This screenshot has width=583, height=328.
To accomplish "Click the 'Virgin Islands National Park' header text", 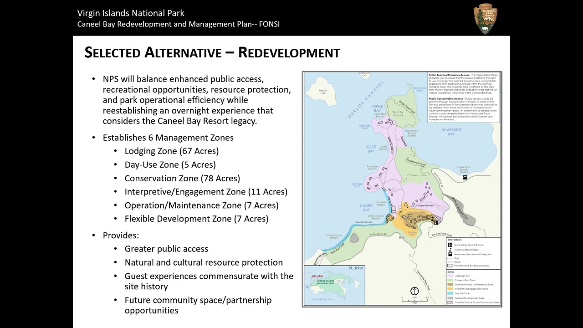I will click(131, 13).
